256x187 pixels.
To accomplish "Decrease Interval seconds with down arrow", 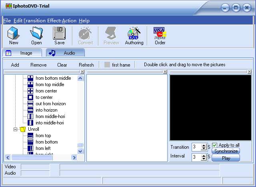I will tap(204, 159).
